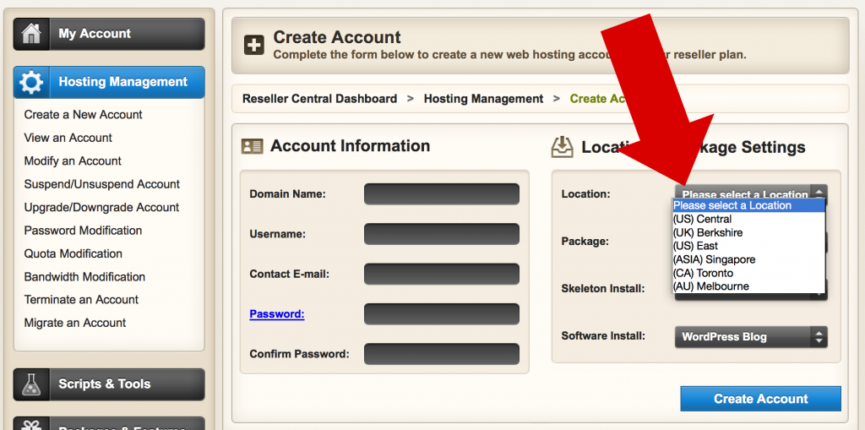Click the Location and Package inbox icon
The width and height of the screenshot is (865, 430).
[562, 147]
